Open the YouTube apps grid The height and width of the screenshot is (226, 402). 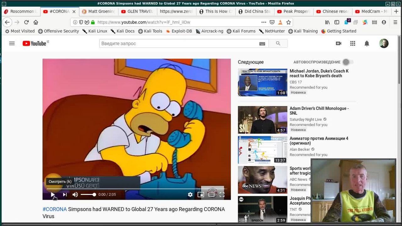(353, 44)
